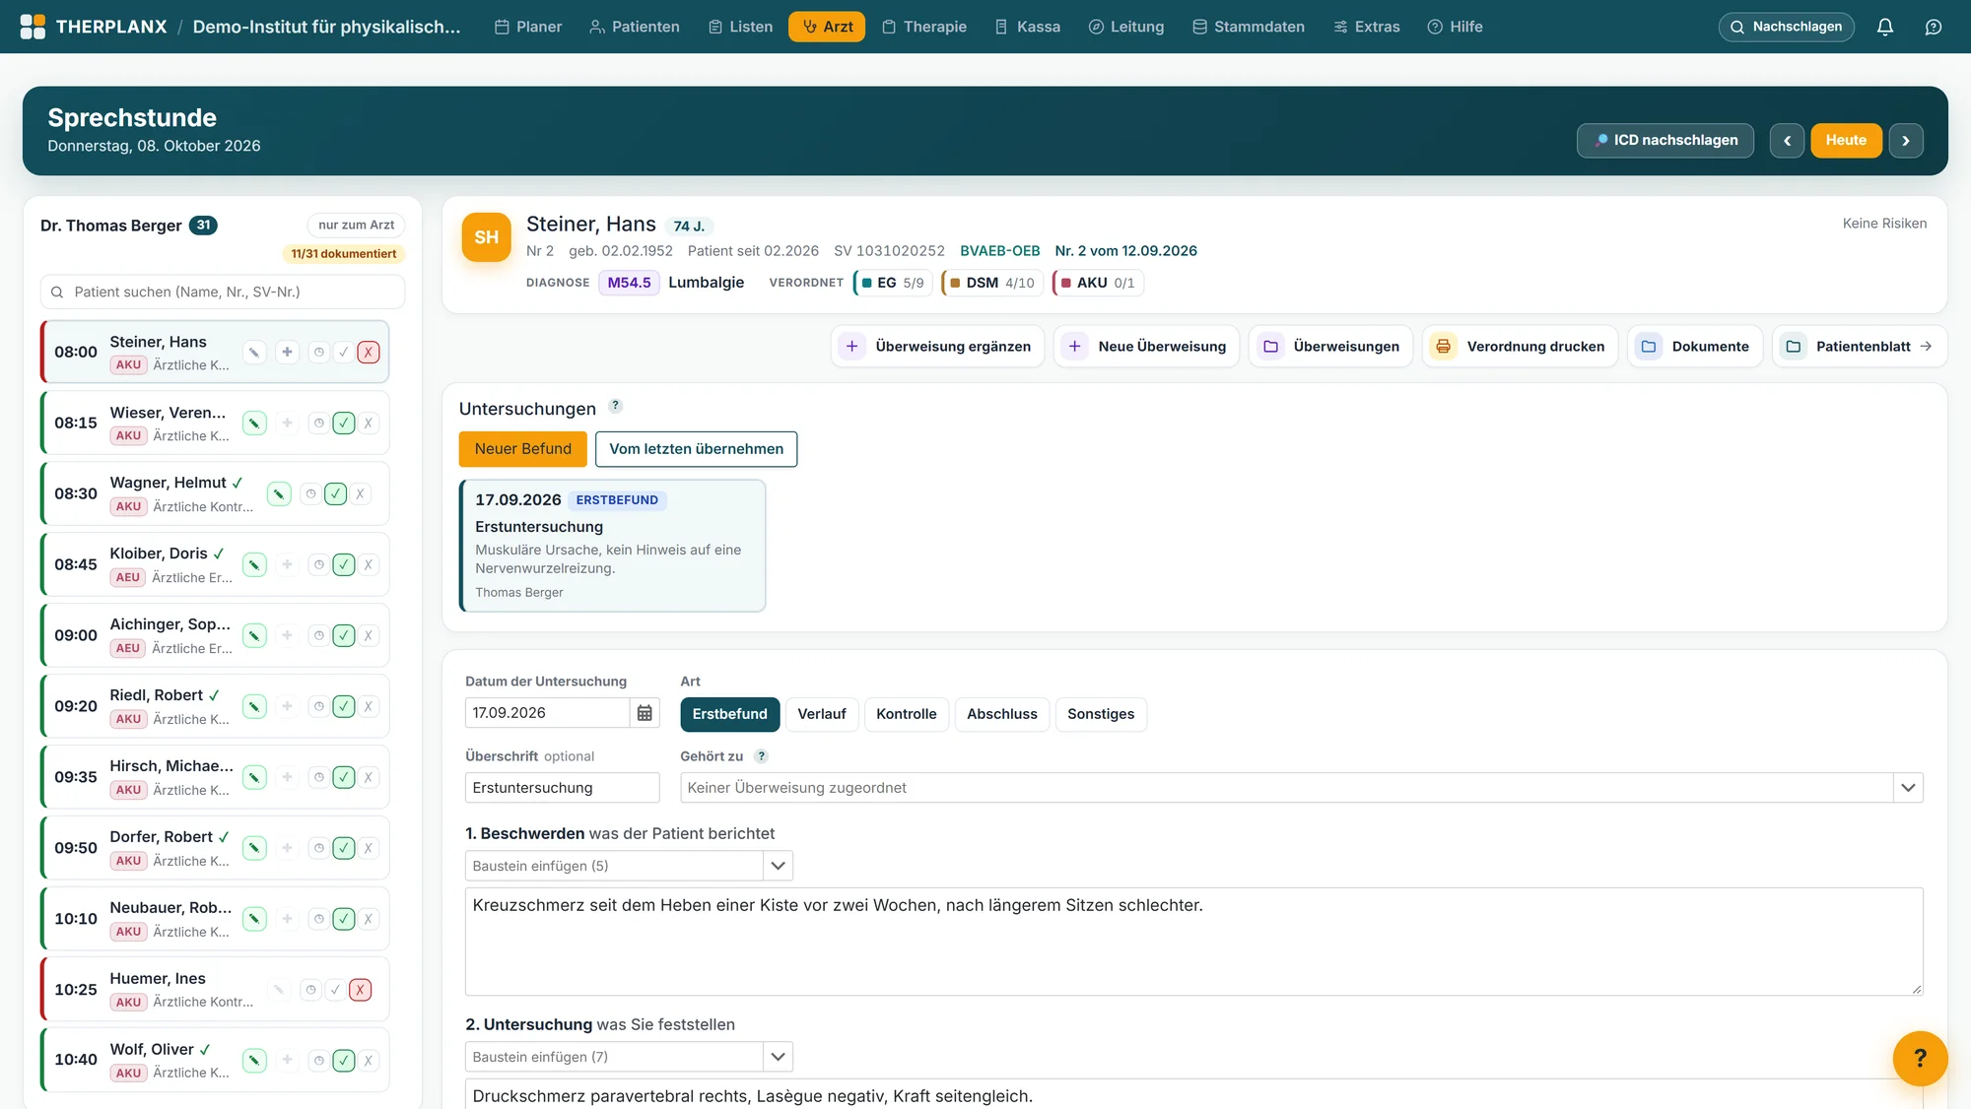Toggle the checkmark status for Wieser at 08:15
This screenshot has width=1971, height=1109.
coord(343,423)
